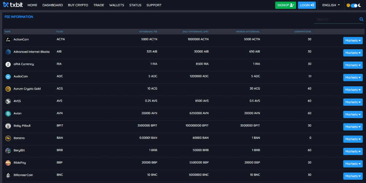The height and width of the screenshot is (183, 366).
Task: Click the FEE INFORMATION heading
Action: pyautogui.click(x=19, y=17)
